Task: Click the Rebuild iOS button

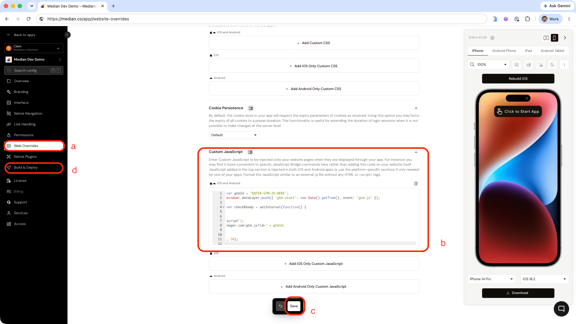Action: pos(518,79)
